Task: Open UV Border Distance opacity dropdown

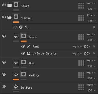Action: pos(87,53)
